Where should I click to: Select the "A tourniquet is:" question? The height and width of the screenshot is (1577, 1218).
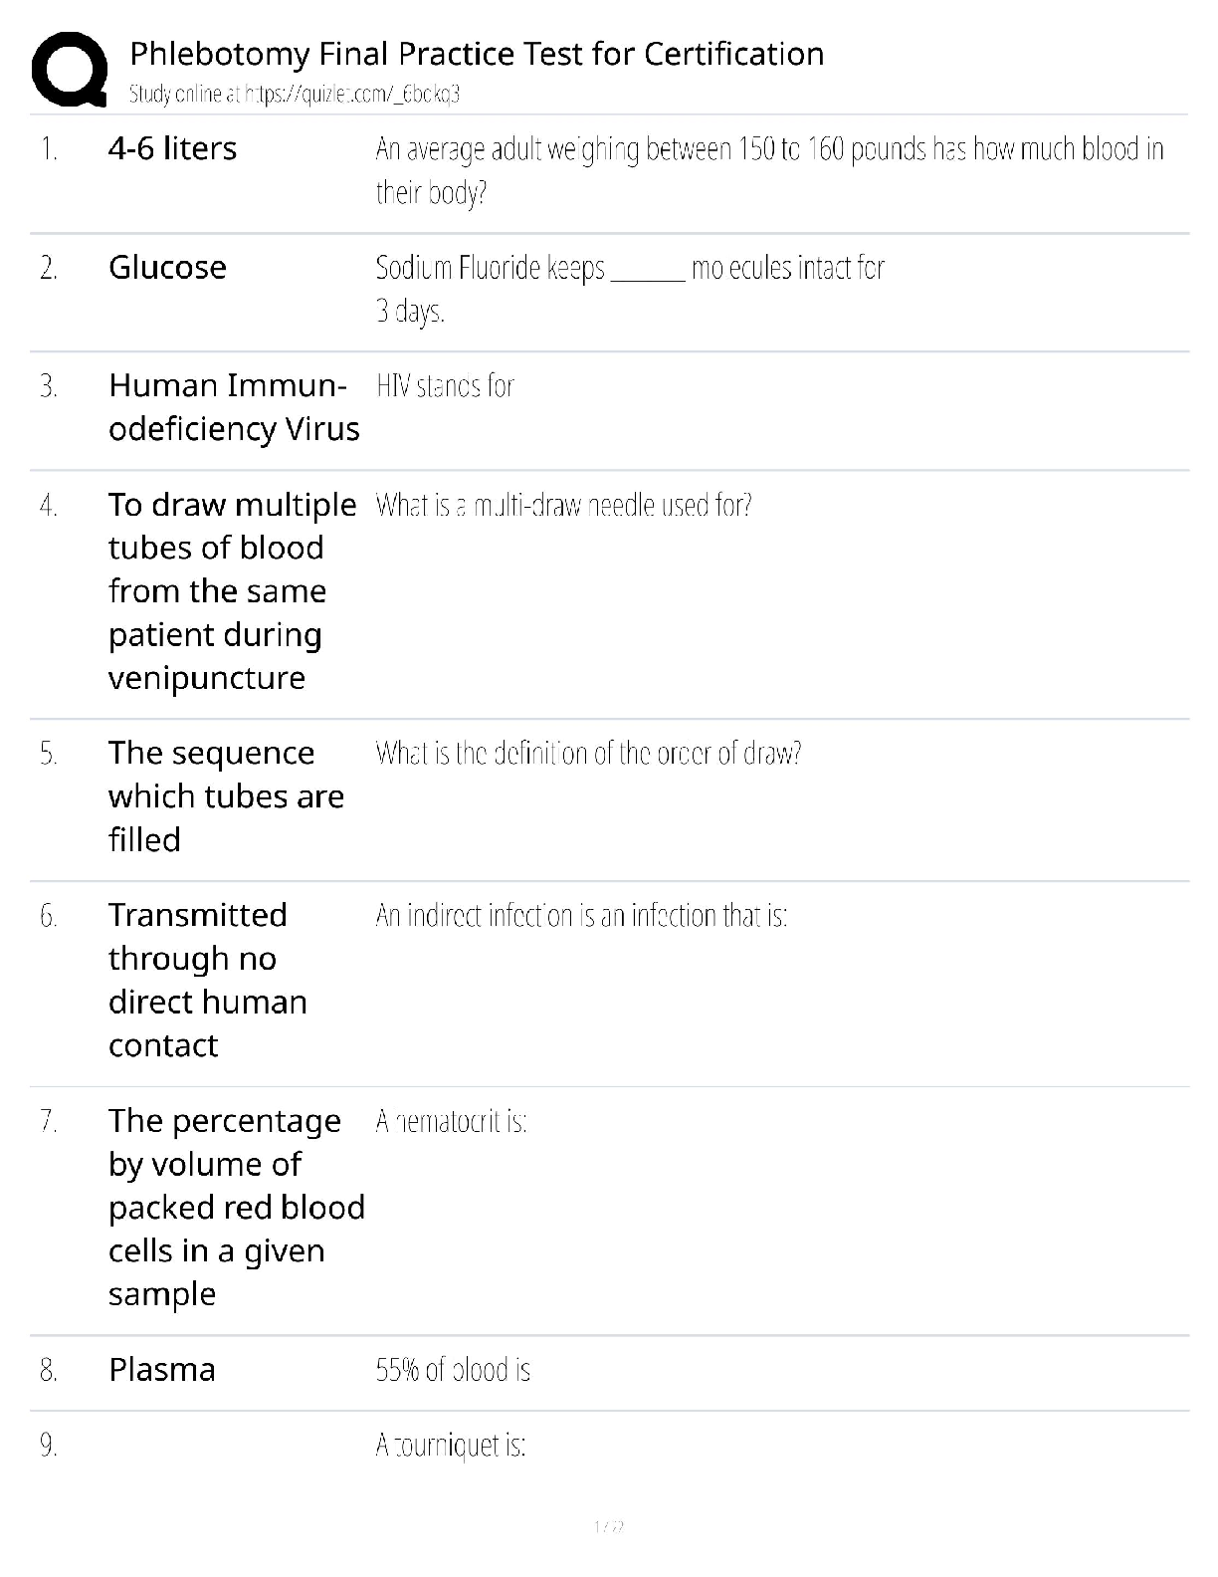451,1446
